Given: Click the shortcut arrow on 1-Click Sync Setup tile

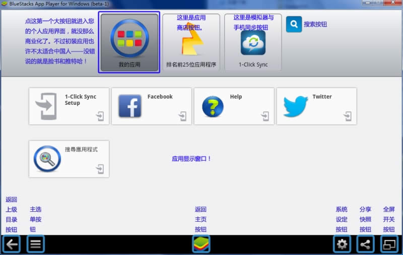Looking at the screenshot, I should pyautogui.click(x=100, y=116).
